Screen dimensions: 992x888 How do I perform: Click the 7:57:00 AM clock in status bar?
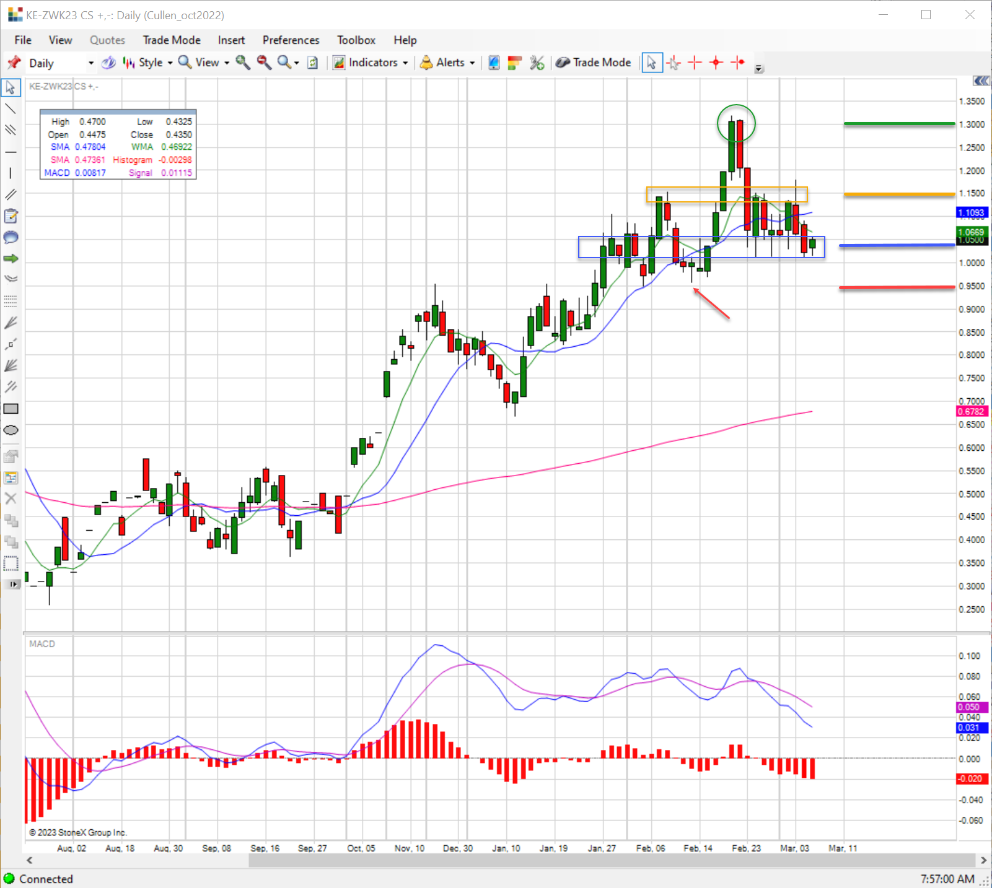pos(947,879)
